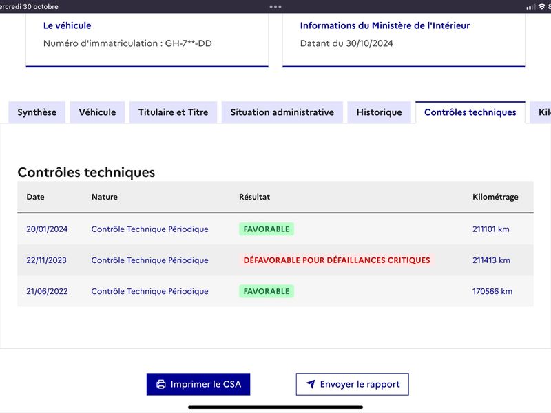
Task: Click the Informations du Ministère de l'Intérieur title
Action: coord(385,25)
